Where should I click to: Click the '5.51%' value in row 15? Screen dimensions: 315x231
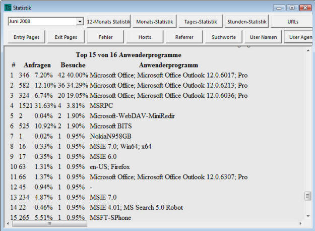pyautogui.click(x=43, y=217)
